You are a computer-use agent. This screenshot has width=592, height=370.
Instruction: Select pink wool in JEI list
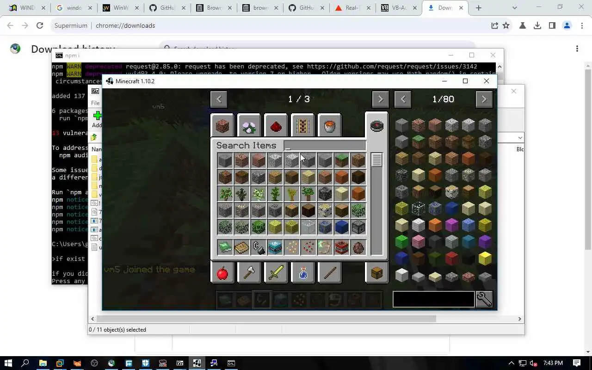coord(418,241)
